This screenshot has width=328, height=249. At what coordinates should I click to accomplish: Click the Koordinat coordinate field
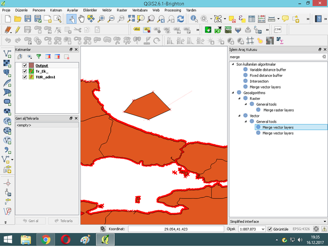176,229
